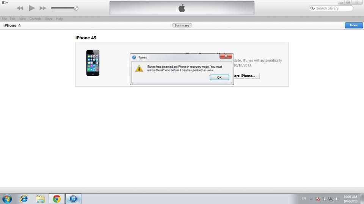This screenshot has height=204, width=364.
Task: Click the volume slider knob
Action: pos(76,8)
